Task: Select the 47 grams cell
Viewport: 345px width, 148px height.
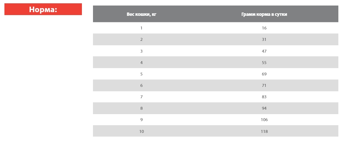Action: [264, 51]
